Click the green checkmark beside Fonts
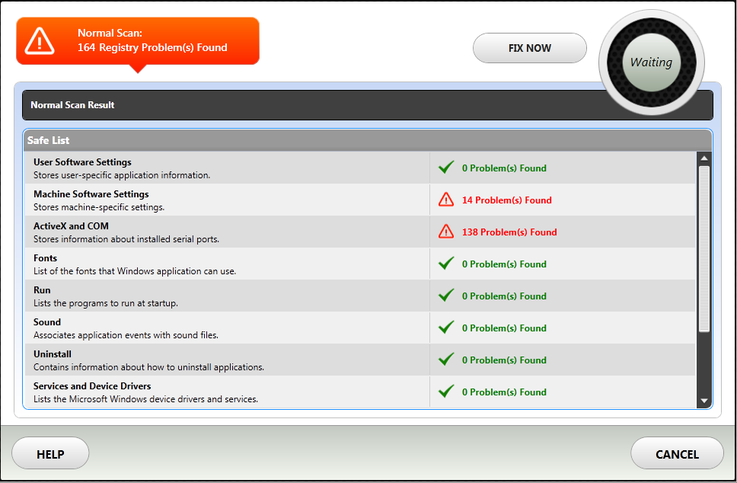This screenshot has width=737, height=483. pyautogui.click(x=446, y=264)
